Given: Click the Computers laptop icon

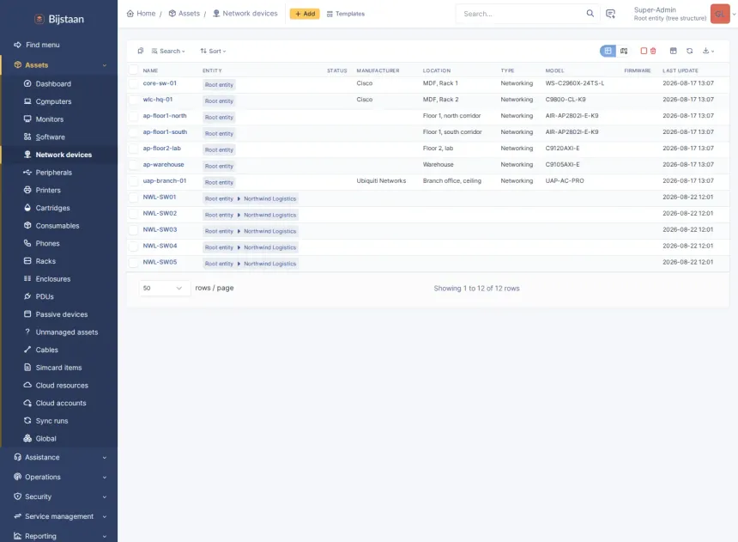Looking at the screenshot, I should point(27,101).
